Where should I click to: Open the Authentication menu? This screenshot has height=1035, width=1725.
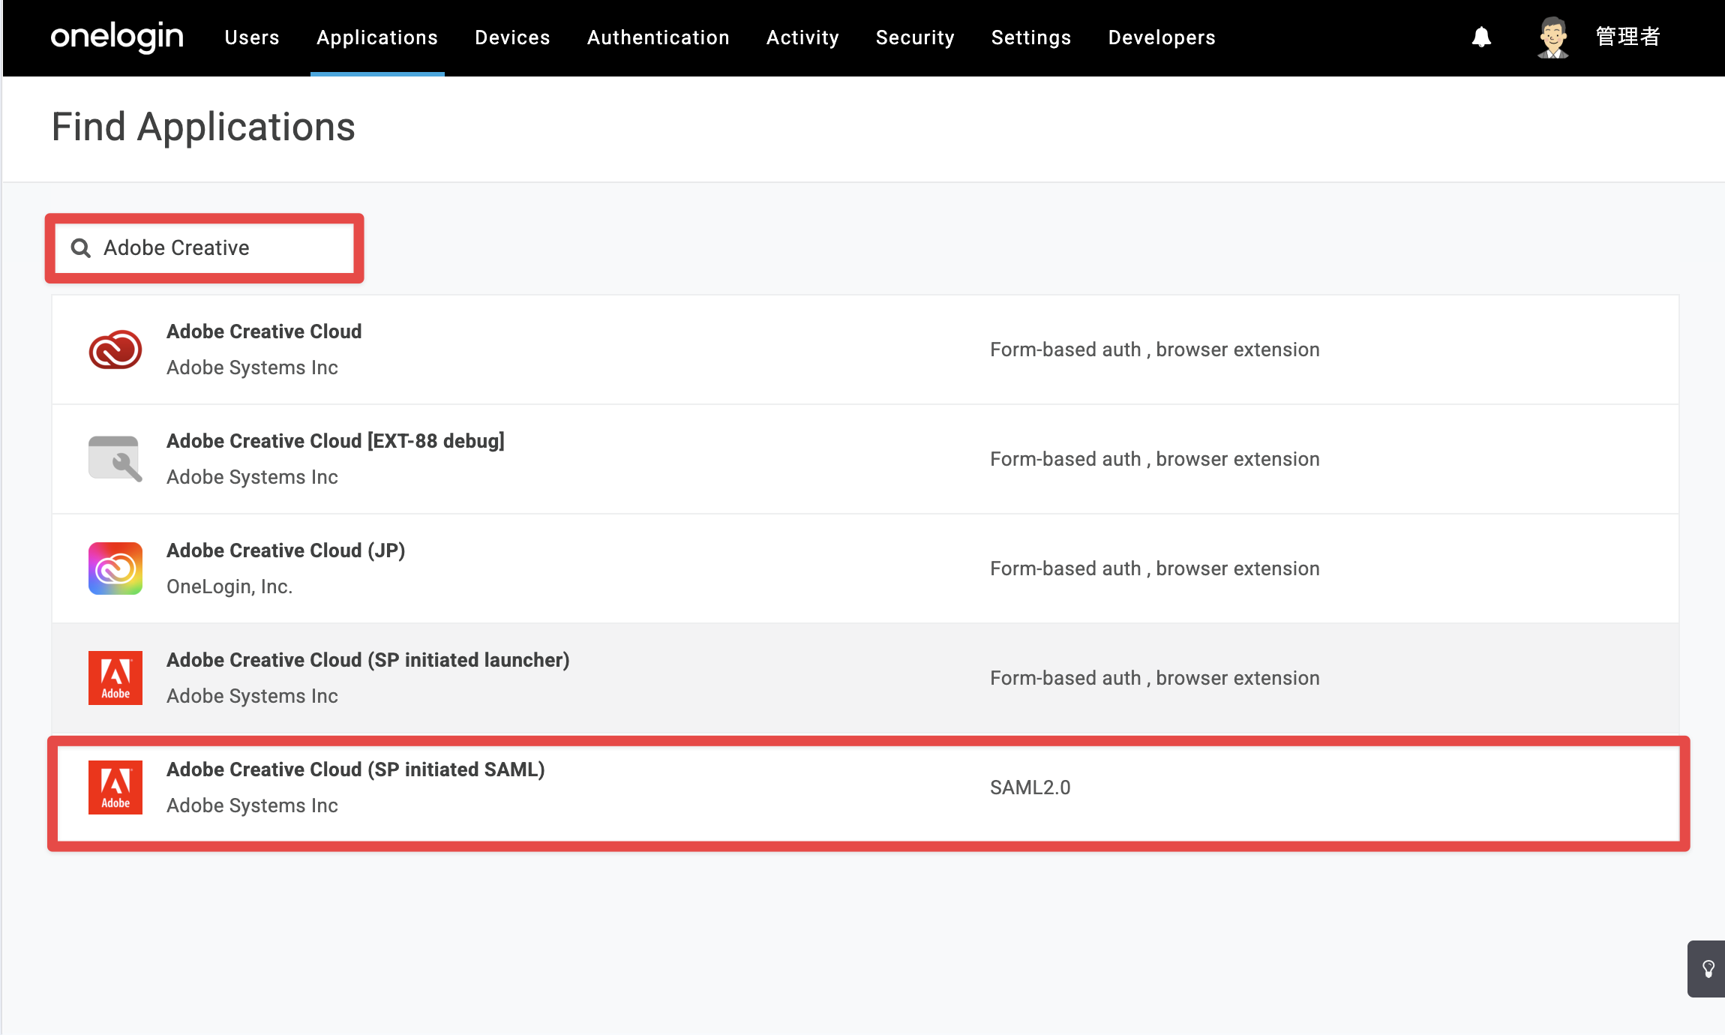point(658,37)
